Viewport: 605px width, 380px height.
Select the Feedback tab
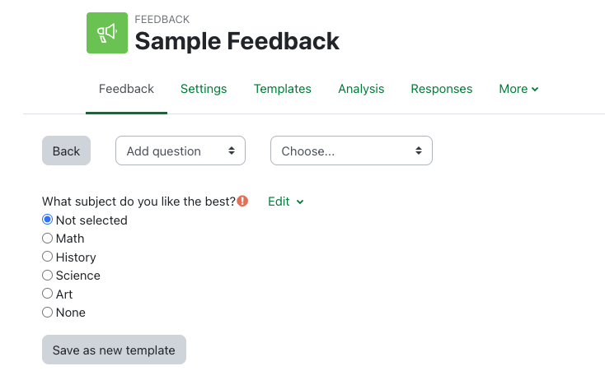pyautogui.click(x=126, y=89)
